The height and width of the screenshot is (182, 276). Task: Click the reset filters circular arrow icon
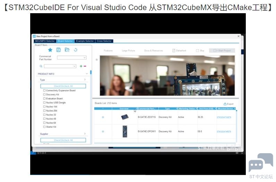(x=75, y=50)
